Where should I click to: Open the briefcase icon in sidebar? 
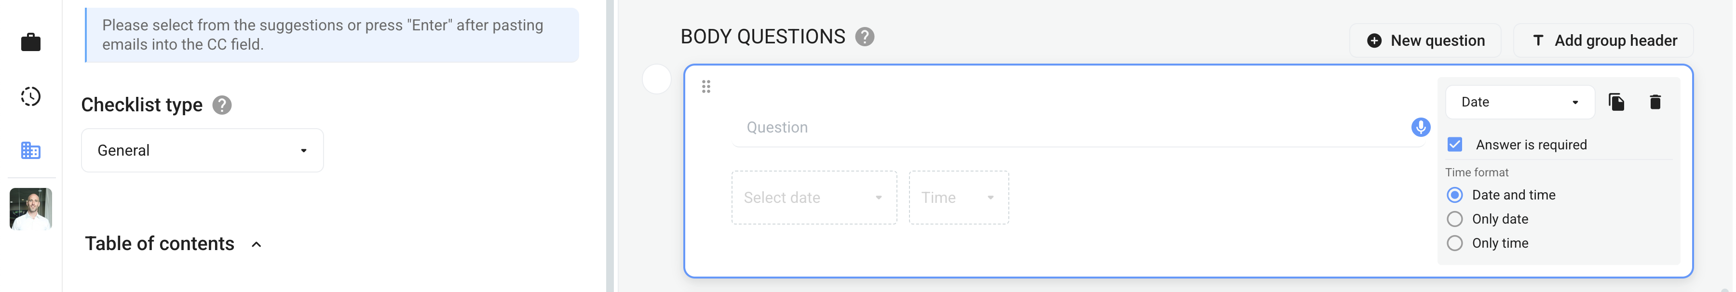click(31, 42)
